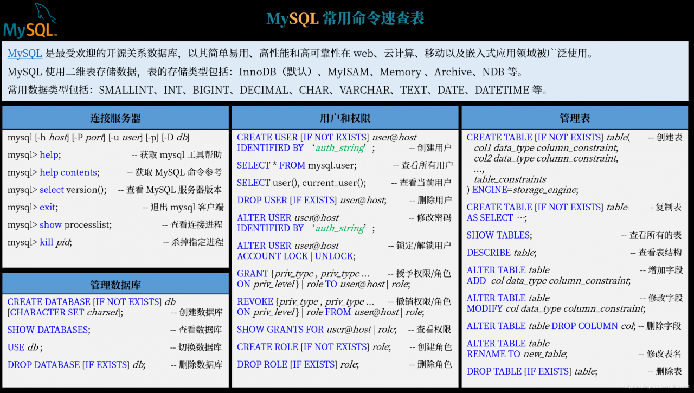Open the MySQL hyperlink in the intro
694x393 pixels.
click(x=25, y=53)
